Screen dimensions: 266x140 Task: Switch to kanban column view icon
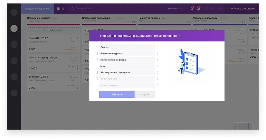pyautogui.click(x=58, y=9)
